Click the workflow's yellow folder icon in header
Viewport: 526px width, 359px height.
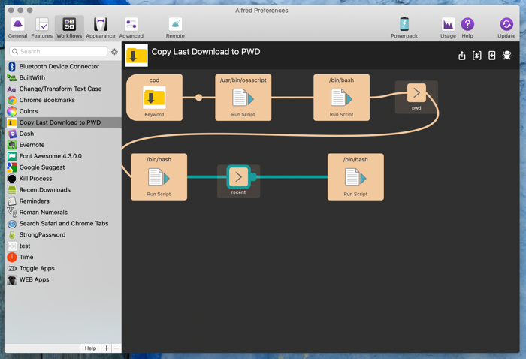click(137, 56)
